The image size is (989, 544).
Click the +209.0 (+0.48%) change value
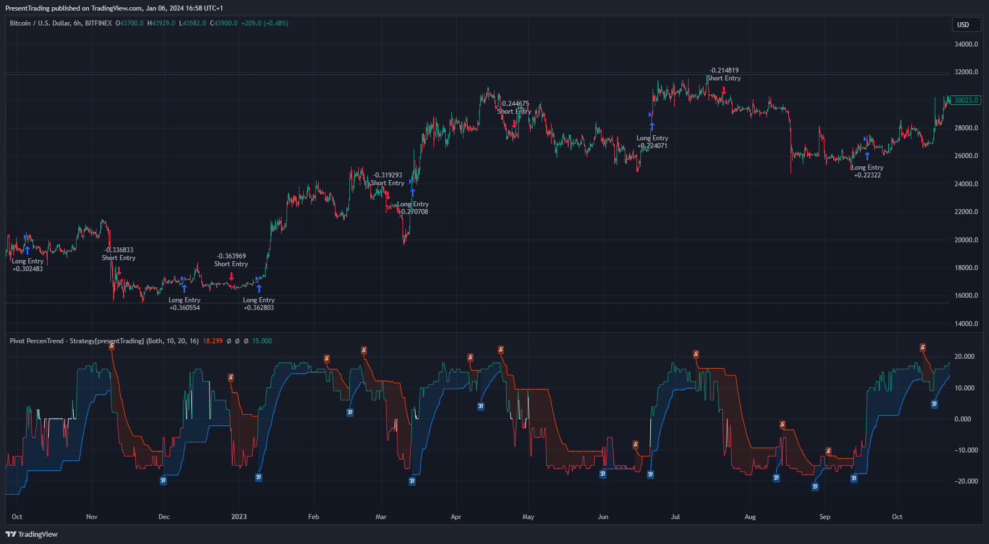click(264, 23)
